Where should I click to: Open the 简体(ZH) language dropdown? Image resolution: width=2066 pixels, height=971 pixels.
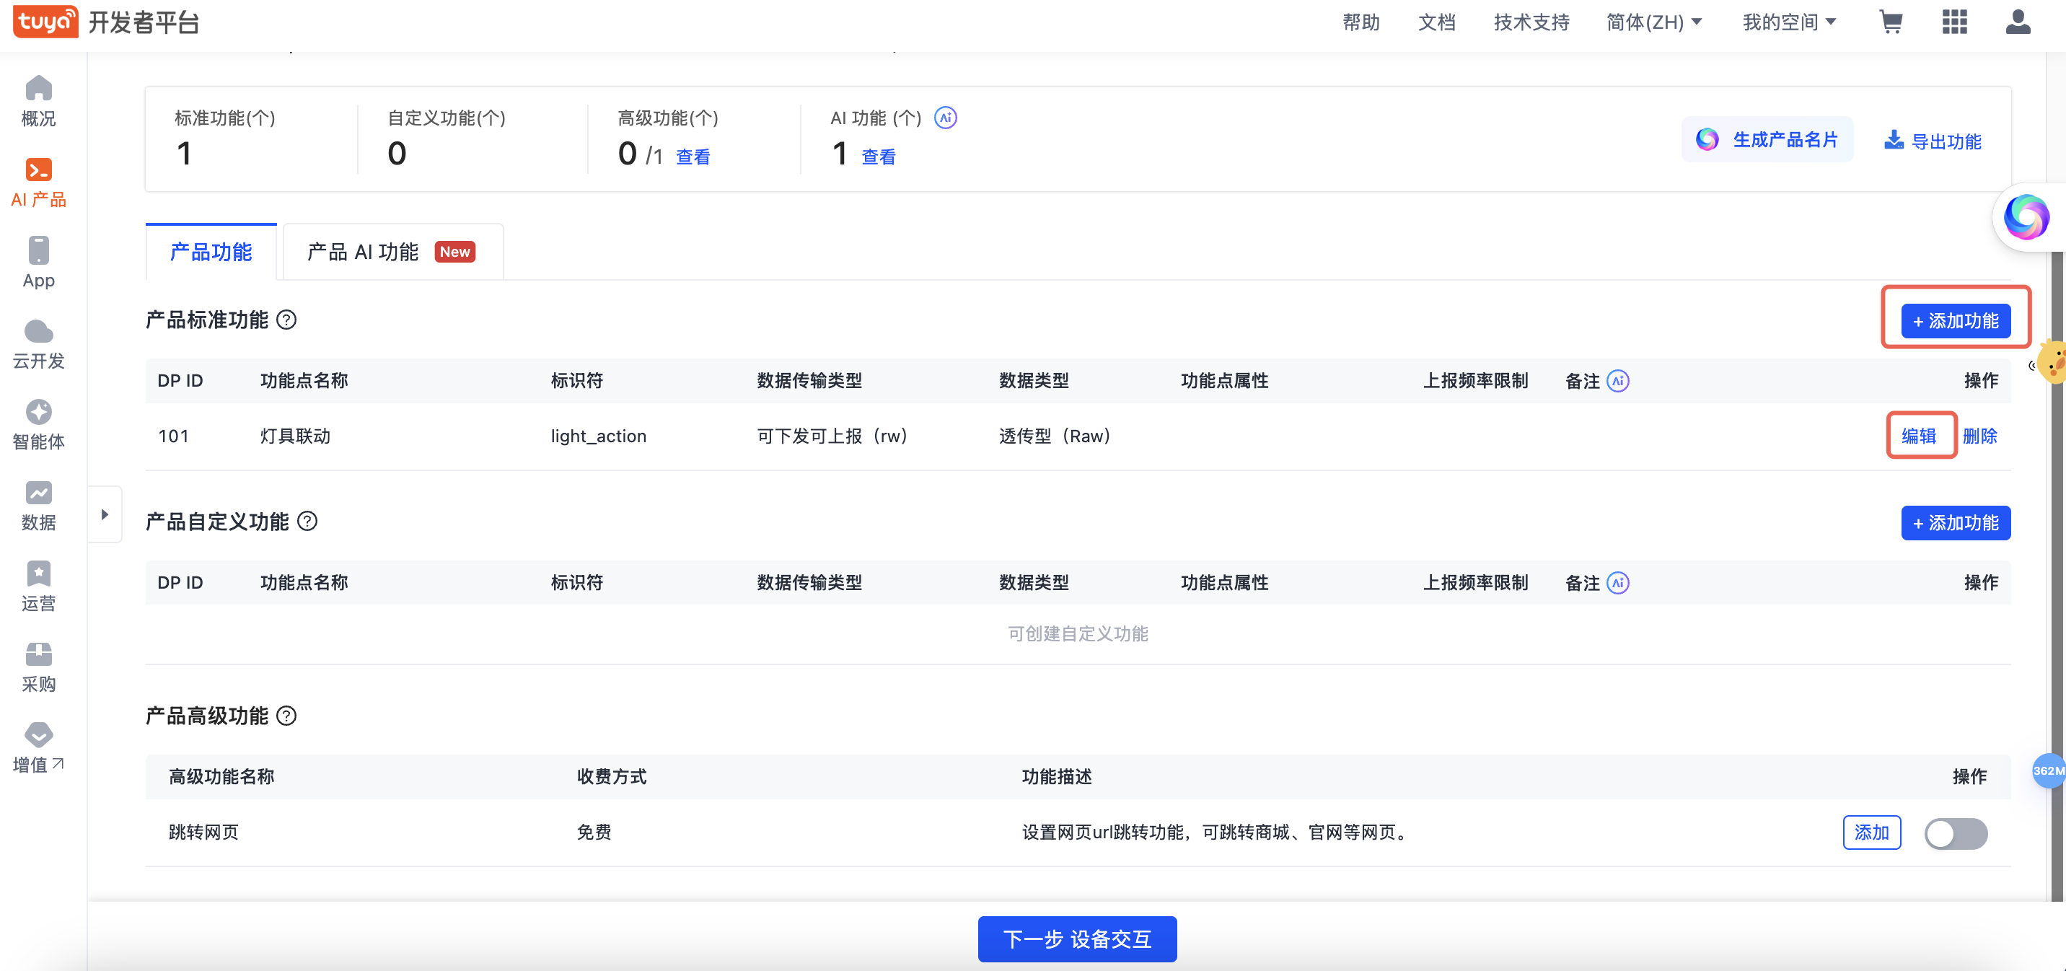tap(1654, 22)
